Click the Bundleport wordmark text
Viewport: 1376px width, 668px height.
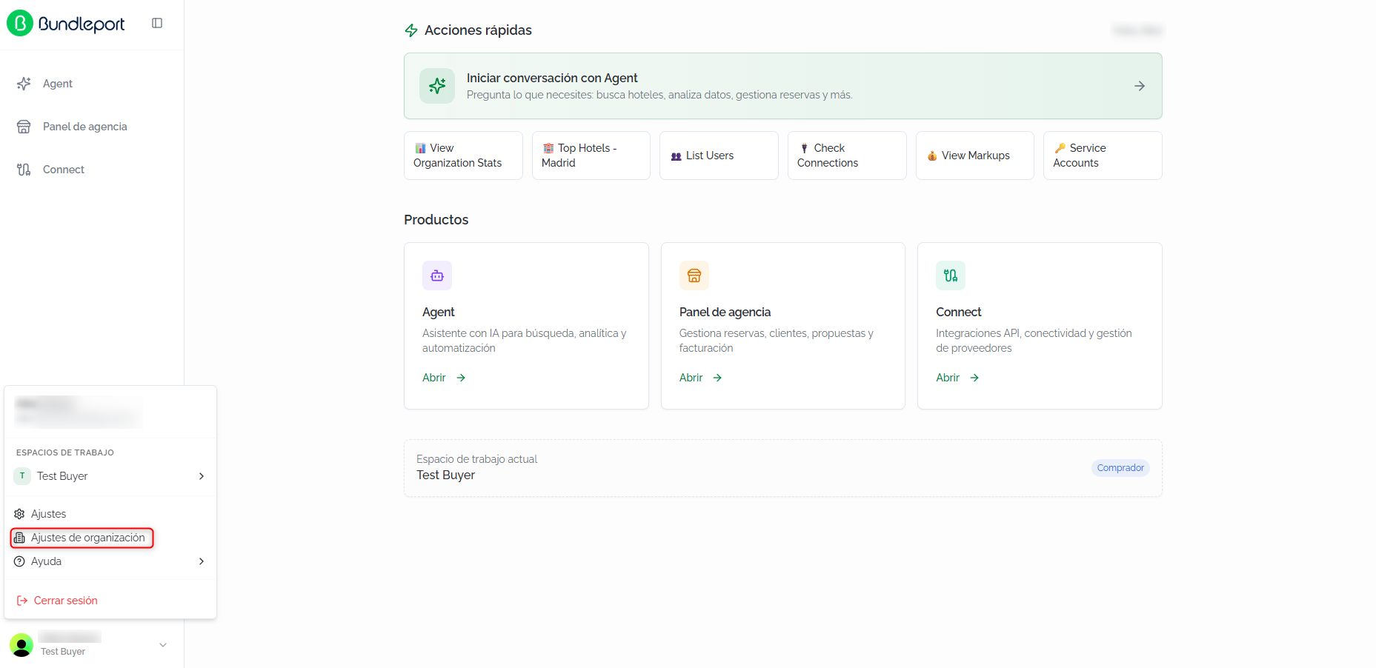point(82,24)
